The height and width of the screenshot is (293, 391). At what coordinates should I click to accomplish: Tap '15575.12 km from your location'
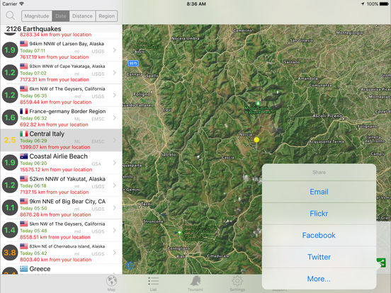click(56, 169)
